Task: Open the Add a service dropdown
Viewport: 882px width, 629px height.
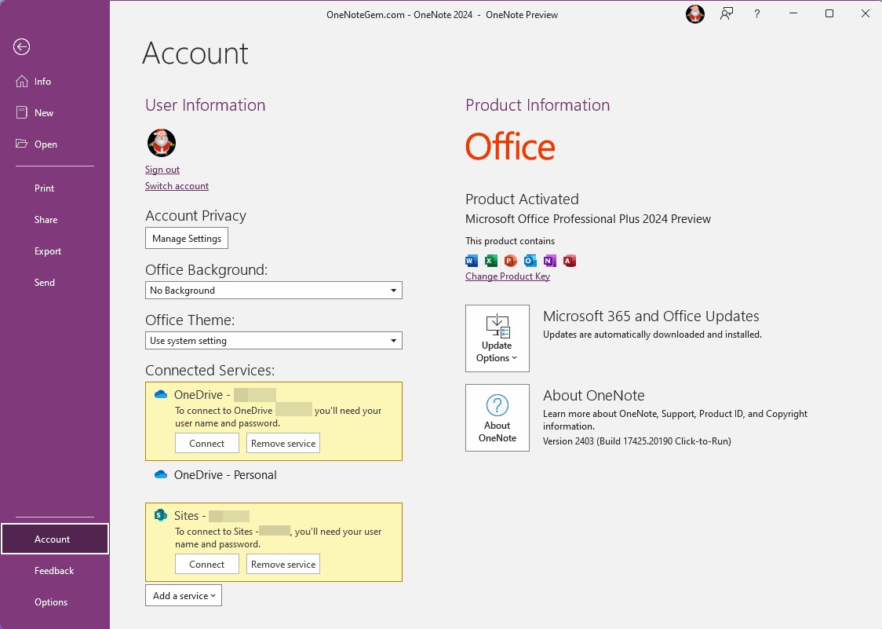Action: pyautogui.click(x=184, y=596)
